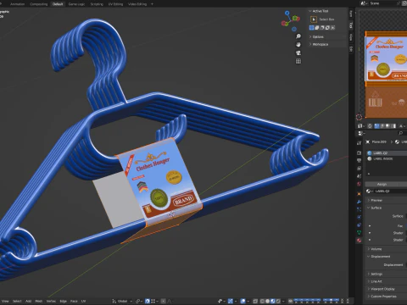Switch to material preview shading mode
This screenshot has height=305, width=407.
coord(273,301)
